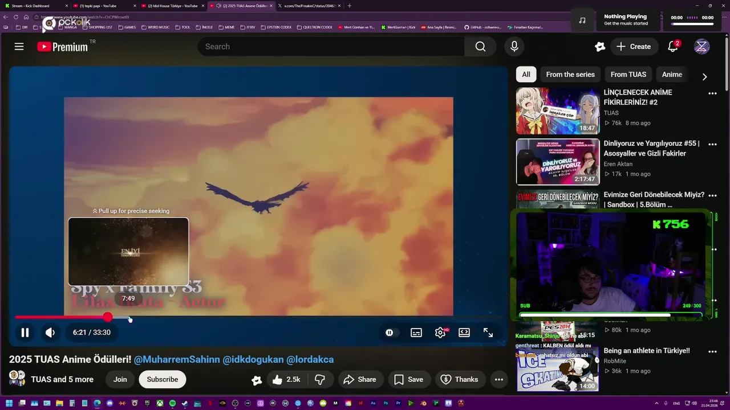The width and height of the screenshot is (730, 410).
Task: Open @MuharremSahinn mention link
Action: pyautogui.click(x=177, y=359)
